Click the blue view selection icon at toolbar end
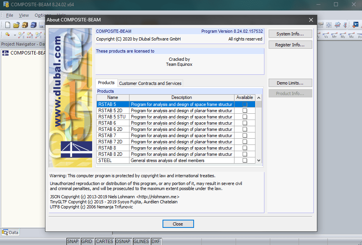 (x=355, y=25)
